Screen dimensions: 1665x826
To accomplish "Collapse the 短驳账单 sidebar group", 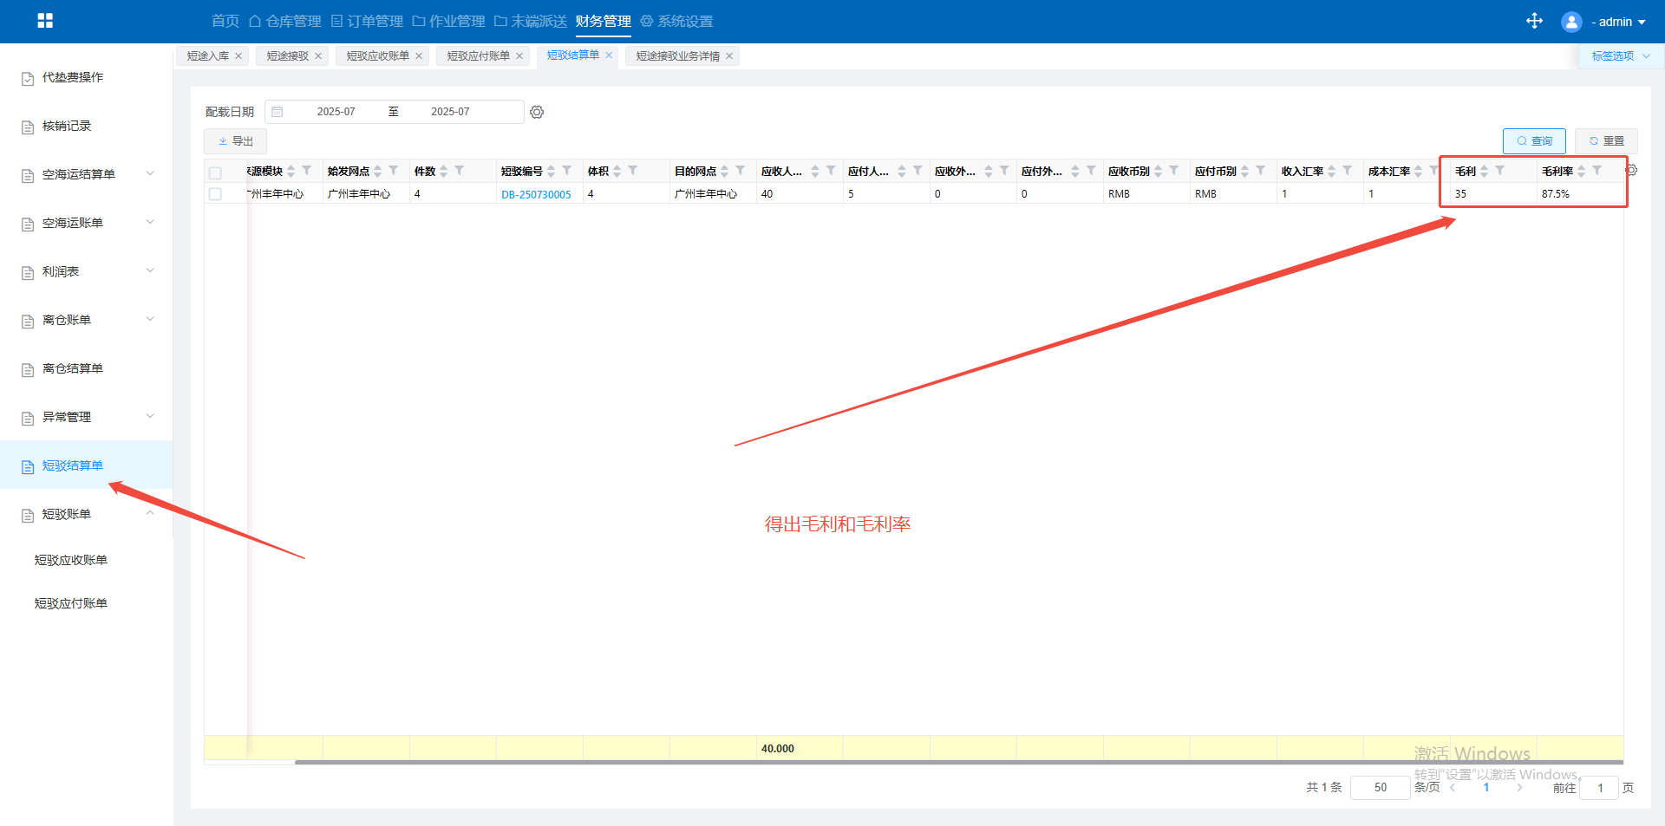I will pyautogui.click(x=150, y=514).
